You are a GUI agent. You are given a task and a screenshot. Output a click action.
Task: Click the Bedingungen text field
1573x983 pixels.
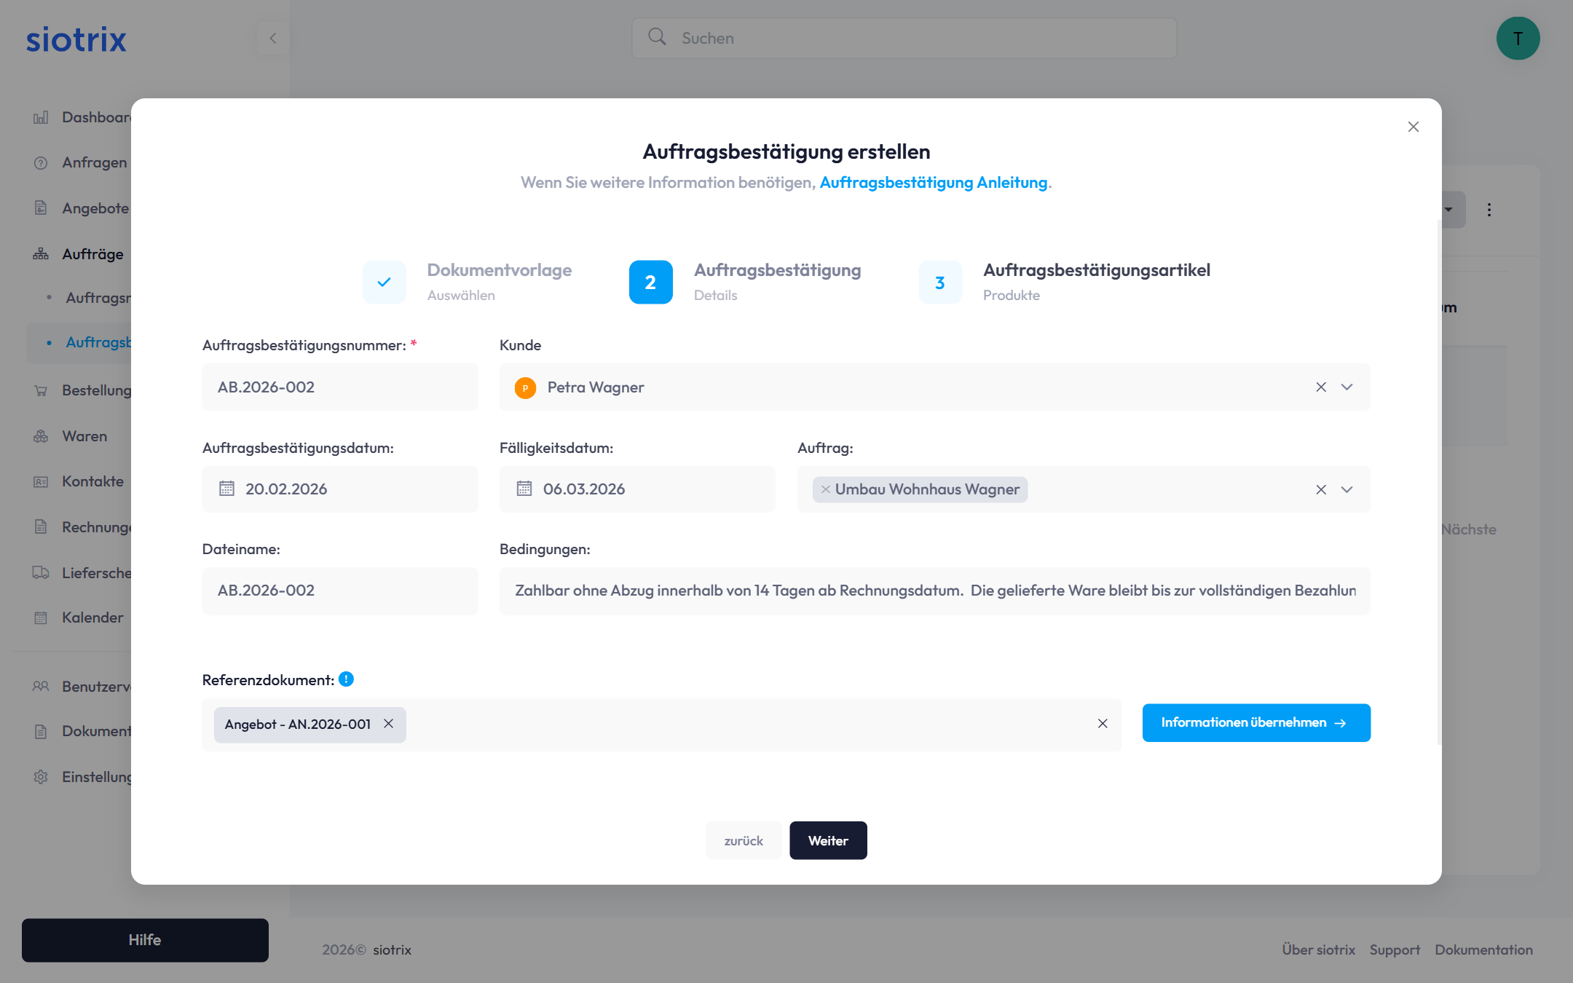coord(934,591)
